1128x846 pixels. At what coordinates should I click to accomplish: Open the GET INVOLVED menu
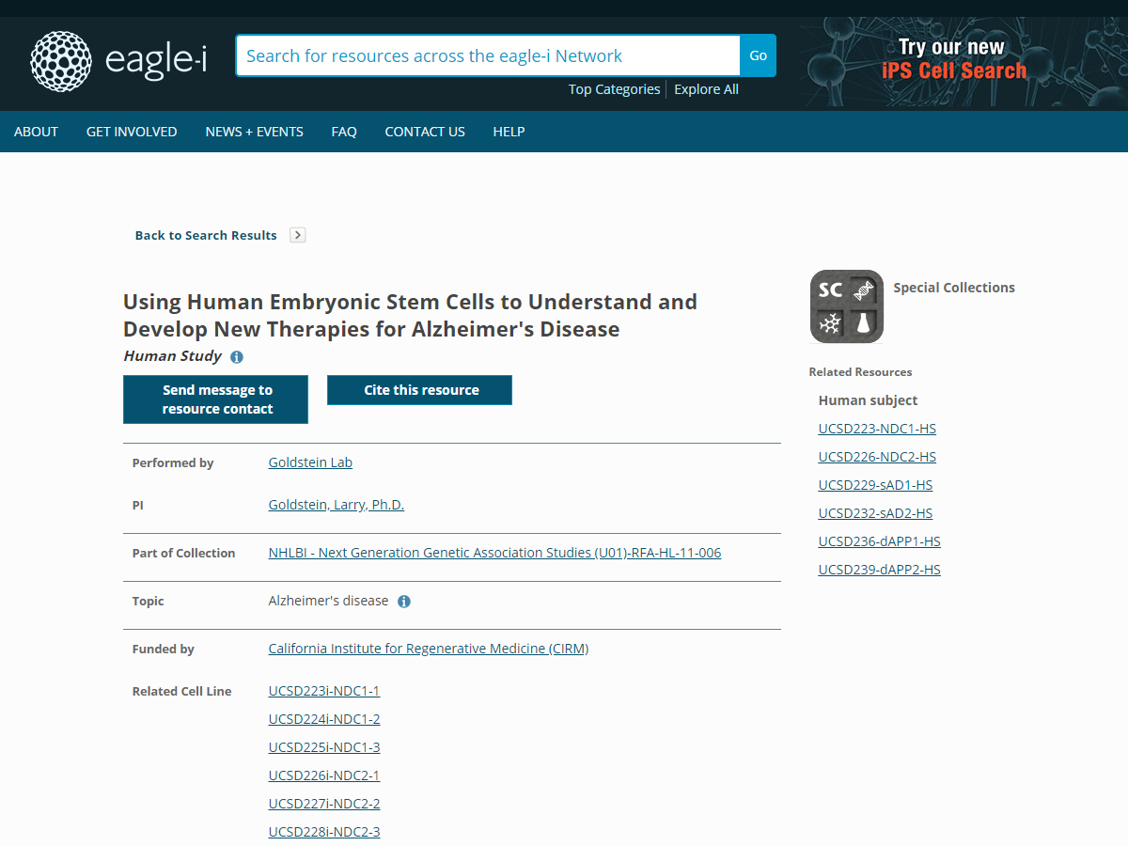point(132,132)
